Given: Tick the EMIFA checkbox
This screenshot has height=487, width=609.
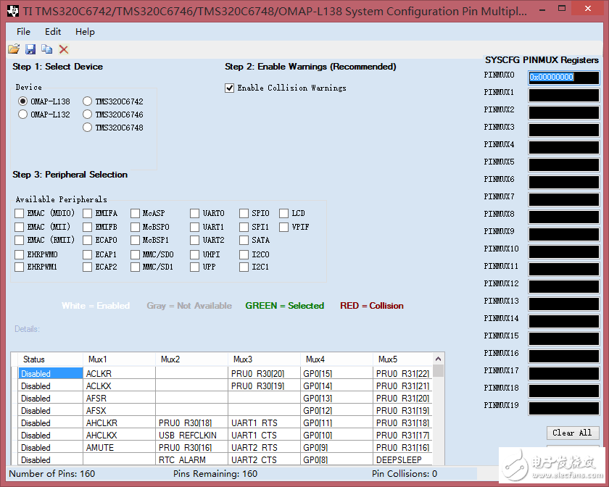Looking at the screenshot, I should pyautogui.click(x=88, y=213).
